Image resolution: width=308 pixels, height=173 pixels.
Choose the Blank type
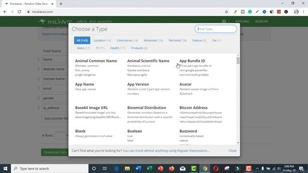coord(80,131)
